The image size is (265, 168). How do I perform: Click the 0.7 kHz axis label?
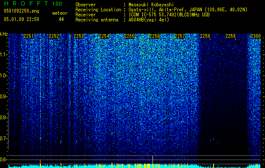point(3,139)
